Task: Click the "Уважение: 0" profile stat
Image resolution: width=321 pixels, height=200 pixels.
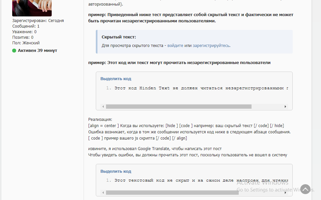Action: coord(24,32)
